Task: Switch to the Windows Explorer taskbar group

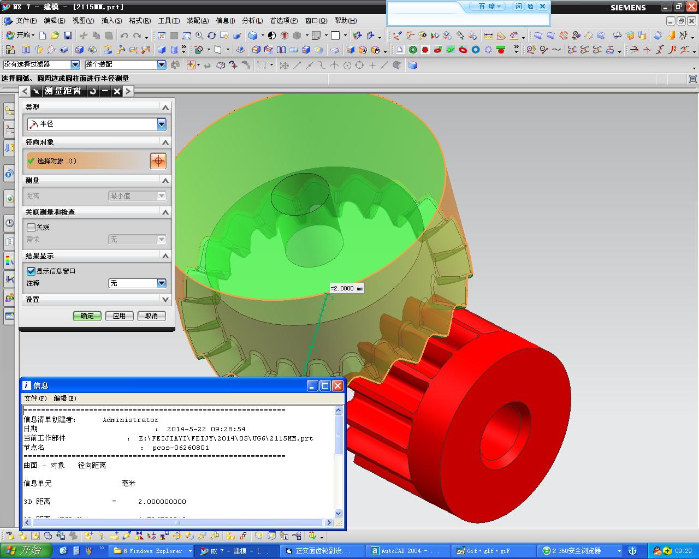Action: point(152,551)
